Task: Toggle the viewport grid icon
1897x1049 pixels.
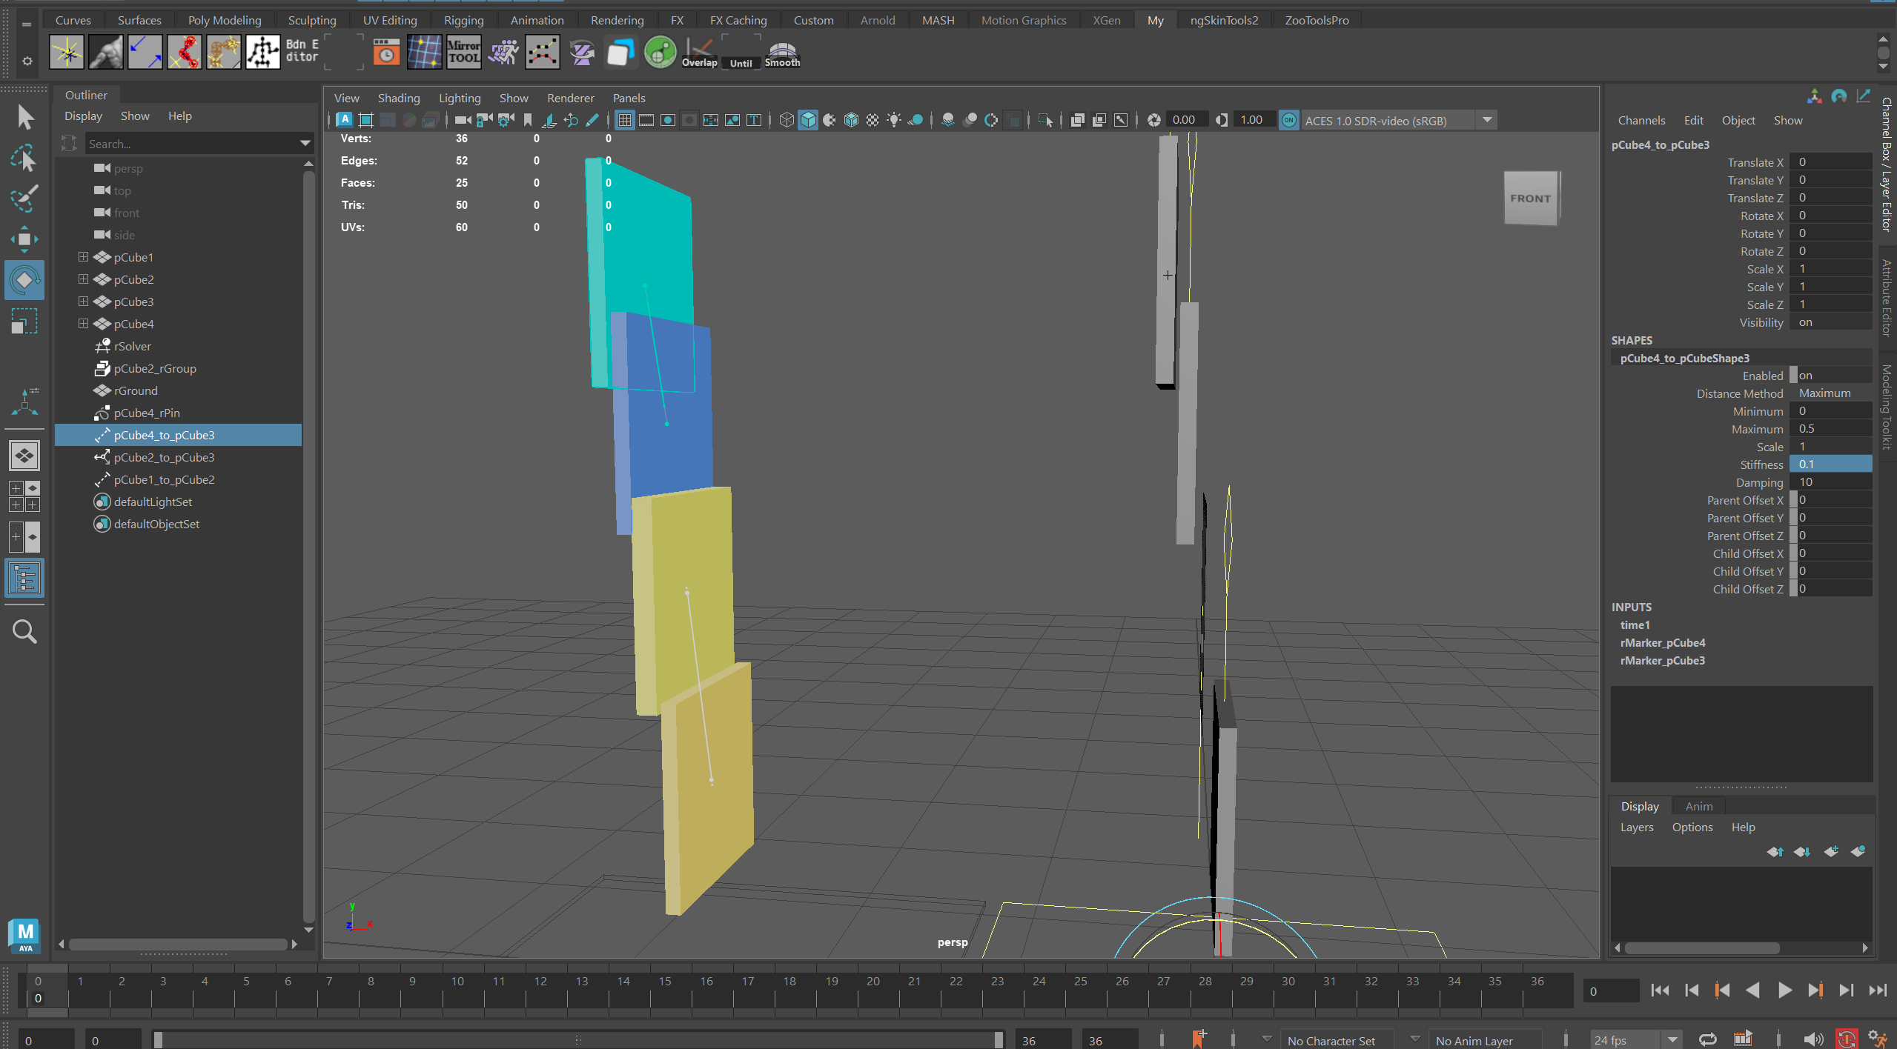Action: tap(624, 120)
